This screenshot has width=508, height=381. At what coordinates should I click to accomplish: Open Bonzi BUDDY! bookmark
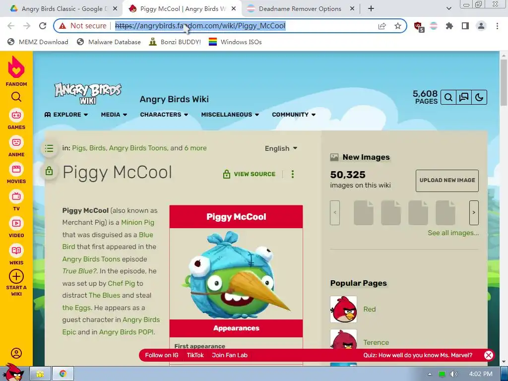(x=175, y=42)
